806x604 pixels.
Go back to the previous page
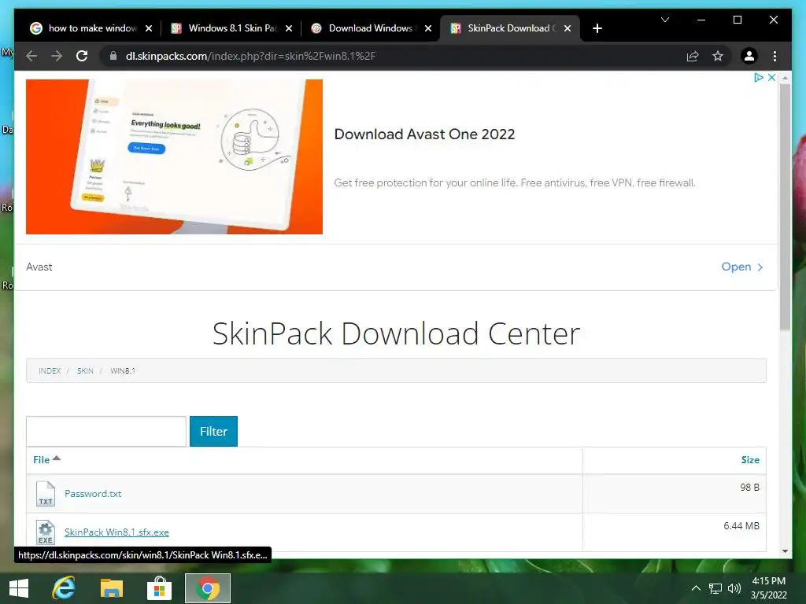pos(31,56)
